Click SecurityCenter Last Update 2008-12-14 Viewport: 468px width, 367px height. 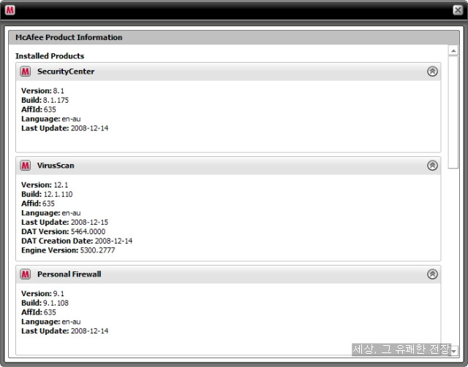click(65, 128)
